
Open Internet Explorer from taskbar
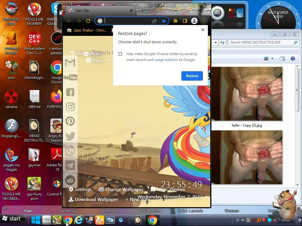click(78, 220)
